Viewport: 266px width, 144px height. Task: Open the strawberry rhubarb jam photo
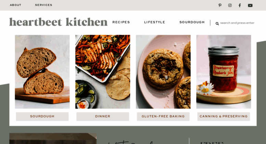[224, 72]
